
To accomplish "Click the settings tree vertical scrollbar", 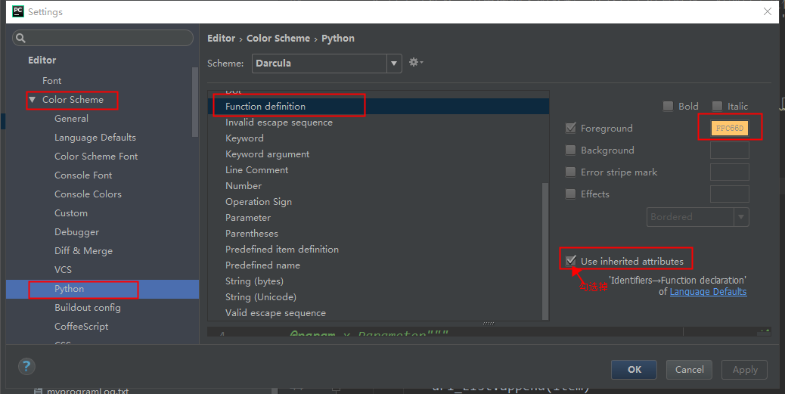I will point(195,102).
